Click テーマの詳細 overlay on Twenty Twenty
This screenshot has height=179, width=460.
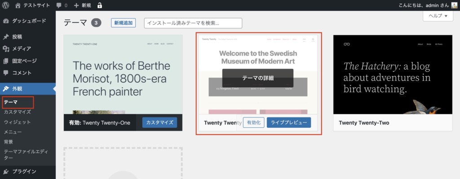(258, 78)
